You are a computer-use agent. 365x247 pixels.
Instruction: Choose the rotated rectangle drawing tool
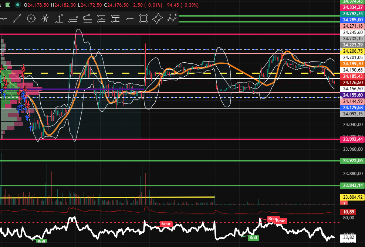pos(157,18)
